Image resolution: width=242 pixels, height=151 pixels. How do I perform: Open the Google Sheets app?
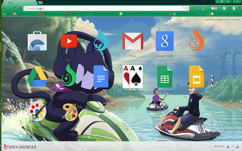(164, 77)
